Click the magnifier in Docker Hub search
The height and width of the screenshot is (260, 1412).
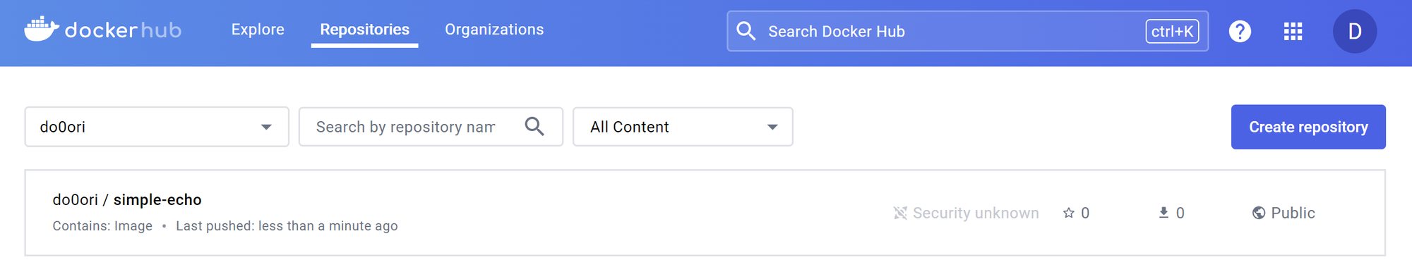746,31
